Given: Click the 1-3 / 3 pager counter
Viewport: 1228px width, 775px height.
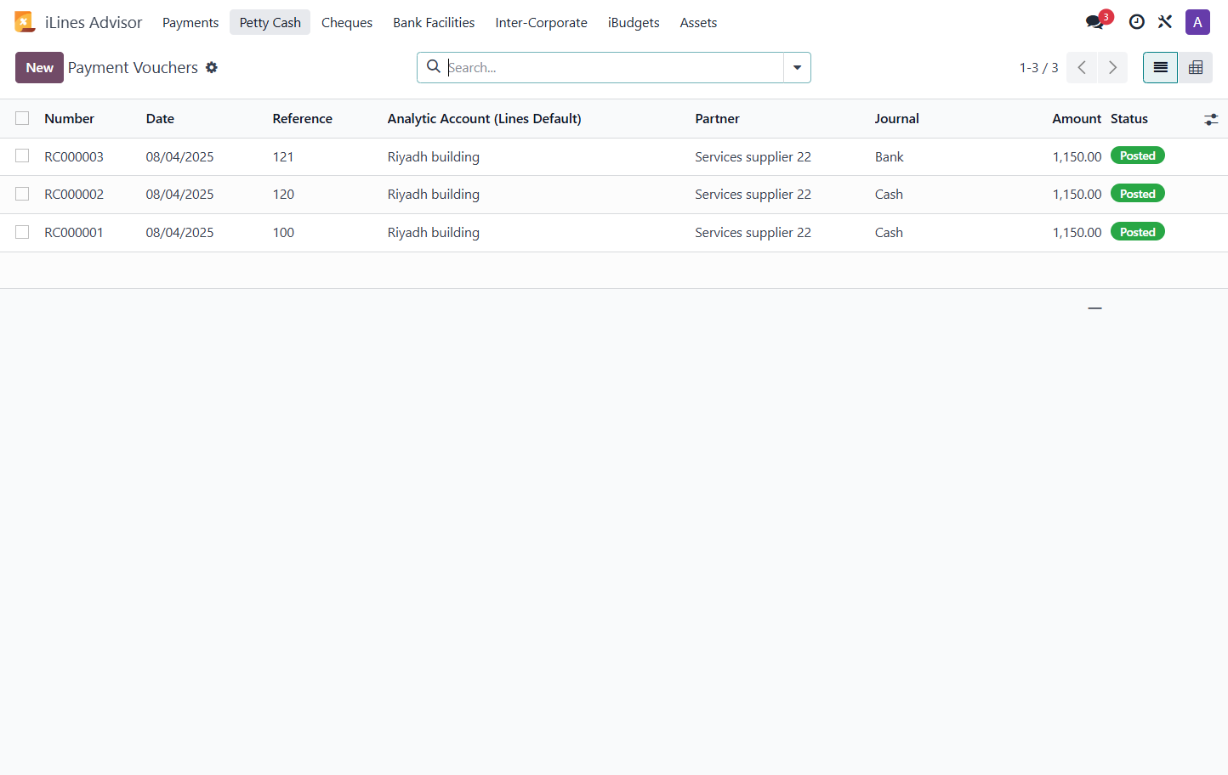Looking at the screenshot, I should coord(1038,67).
